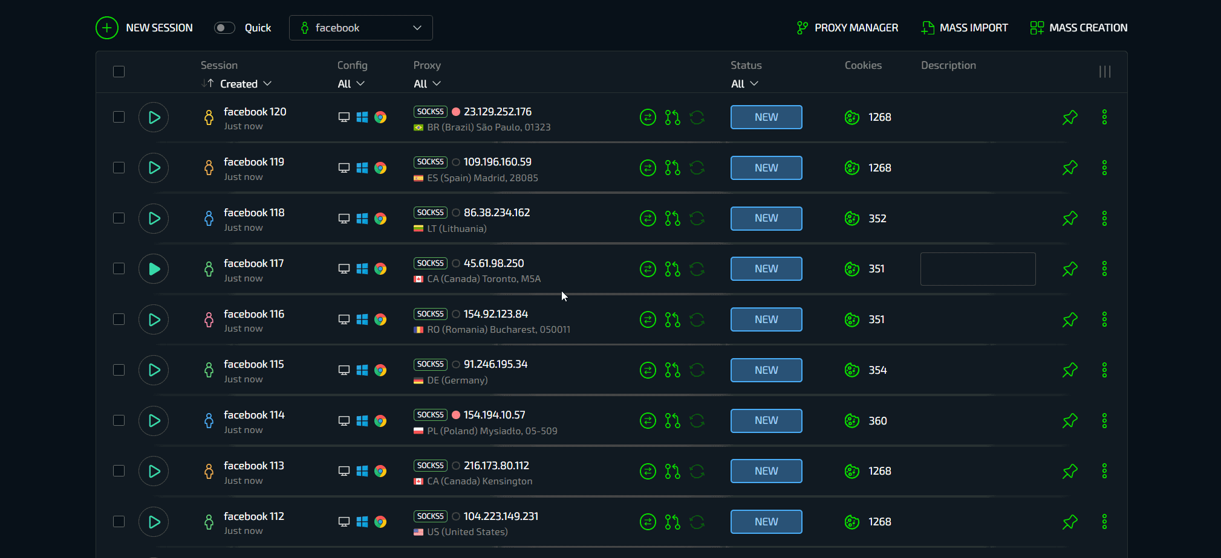Open the column settings icon
The image size is (1221, 558).
(1105, 72)
